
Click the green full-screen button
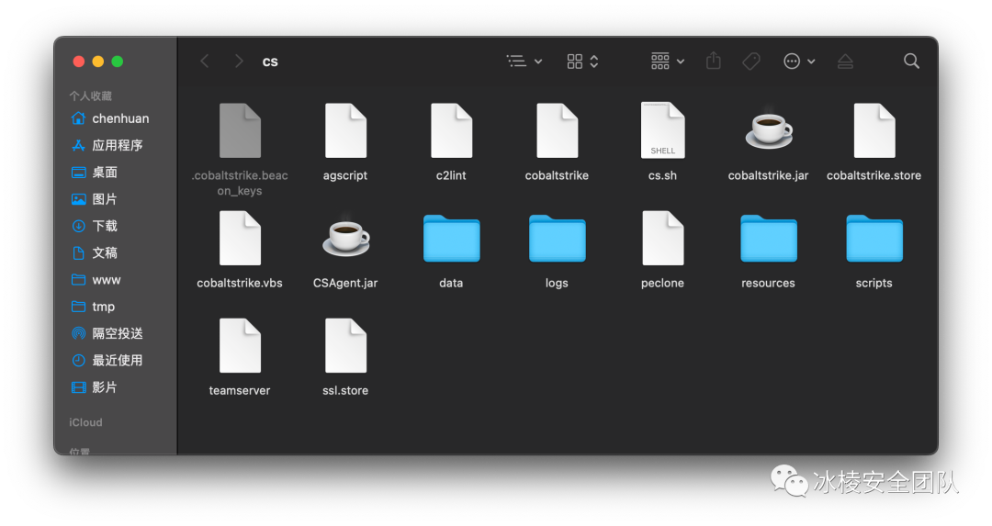[117, 62]
